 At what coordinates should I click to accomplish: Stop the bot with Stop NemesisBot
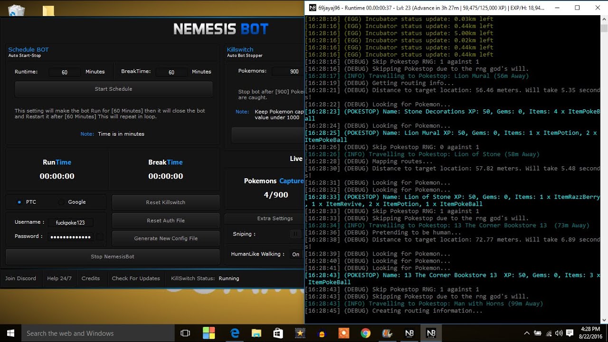pyautogui.click(x=113, y=256)
